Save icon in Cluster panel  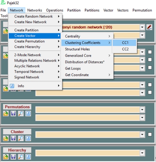pos(13,138)
